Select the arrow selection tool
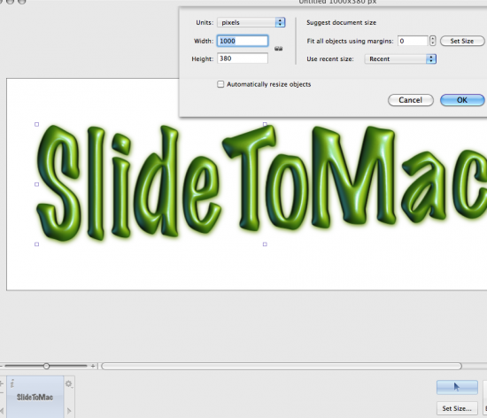The height and width of the screenshot is (418, 487). (457, 387)
